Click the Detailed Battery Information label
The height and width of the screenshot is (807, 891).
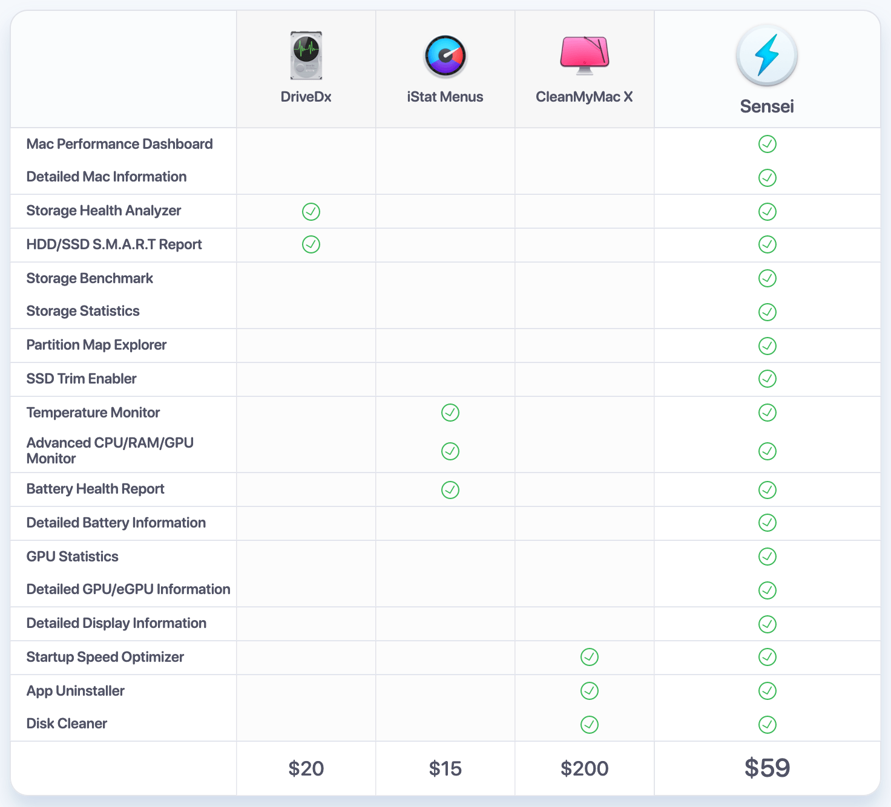click(x=116, y=523)
